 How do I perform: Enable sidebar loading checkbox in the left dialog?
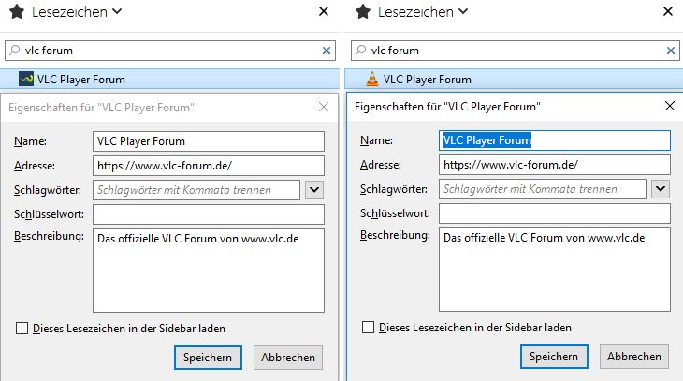tap(22, 329)
